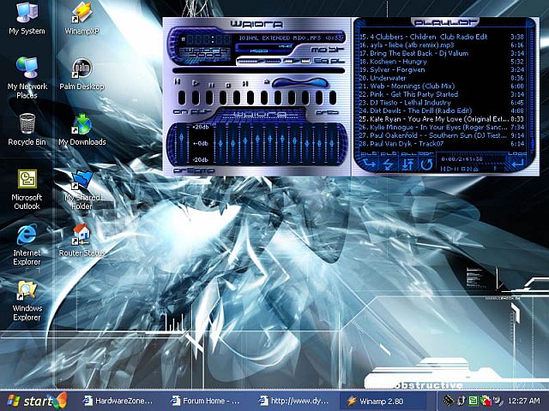Screen dimensions: 549x411
Task: Toggle the EQ window button
Action: [324, 60]
